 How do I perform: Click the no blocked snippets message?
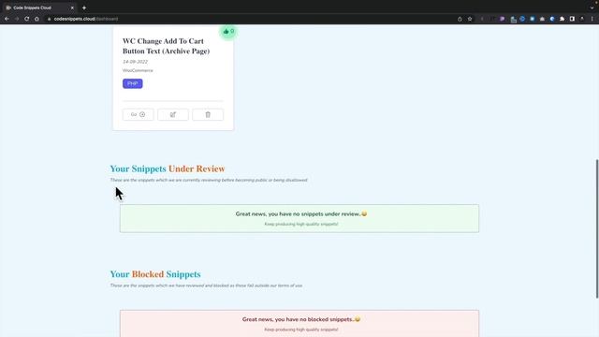[x=299, y=323]
